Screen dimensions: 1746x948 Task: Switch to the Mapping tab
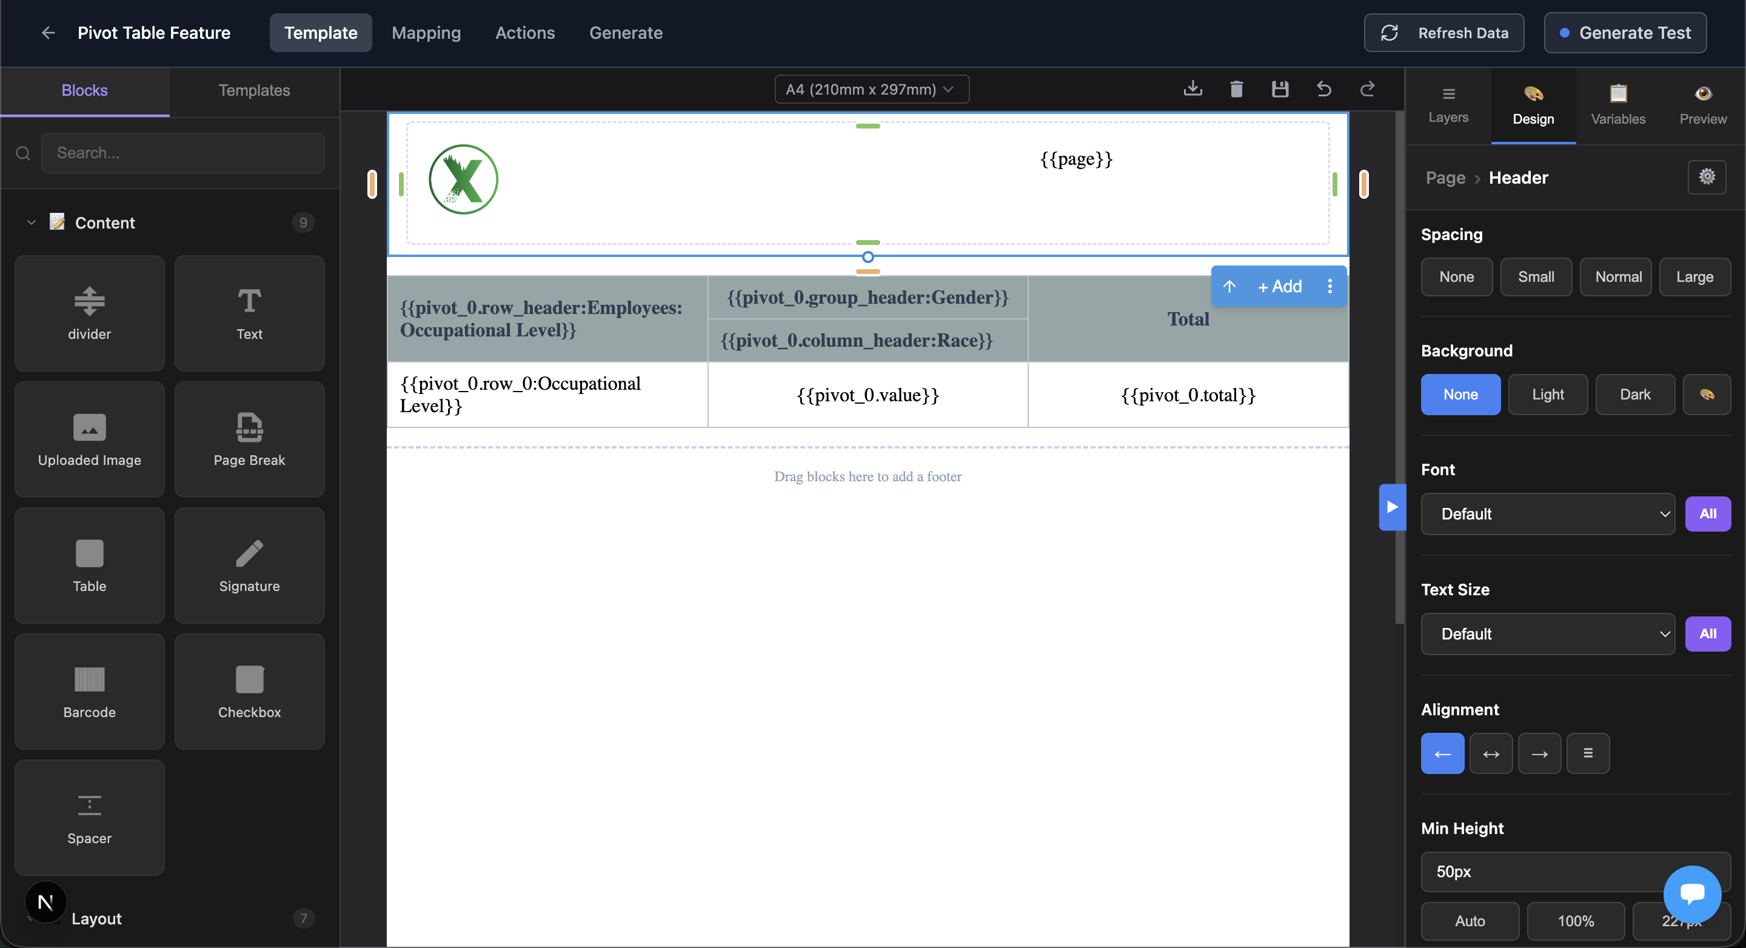point(426,33)
